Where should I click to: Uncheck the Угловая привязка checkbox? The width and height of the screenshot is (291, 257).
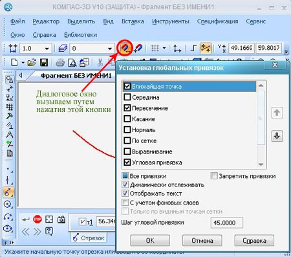pos(127,162)
